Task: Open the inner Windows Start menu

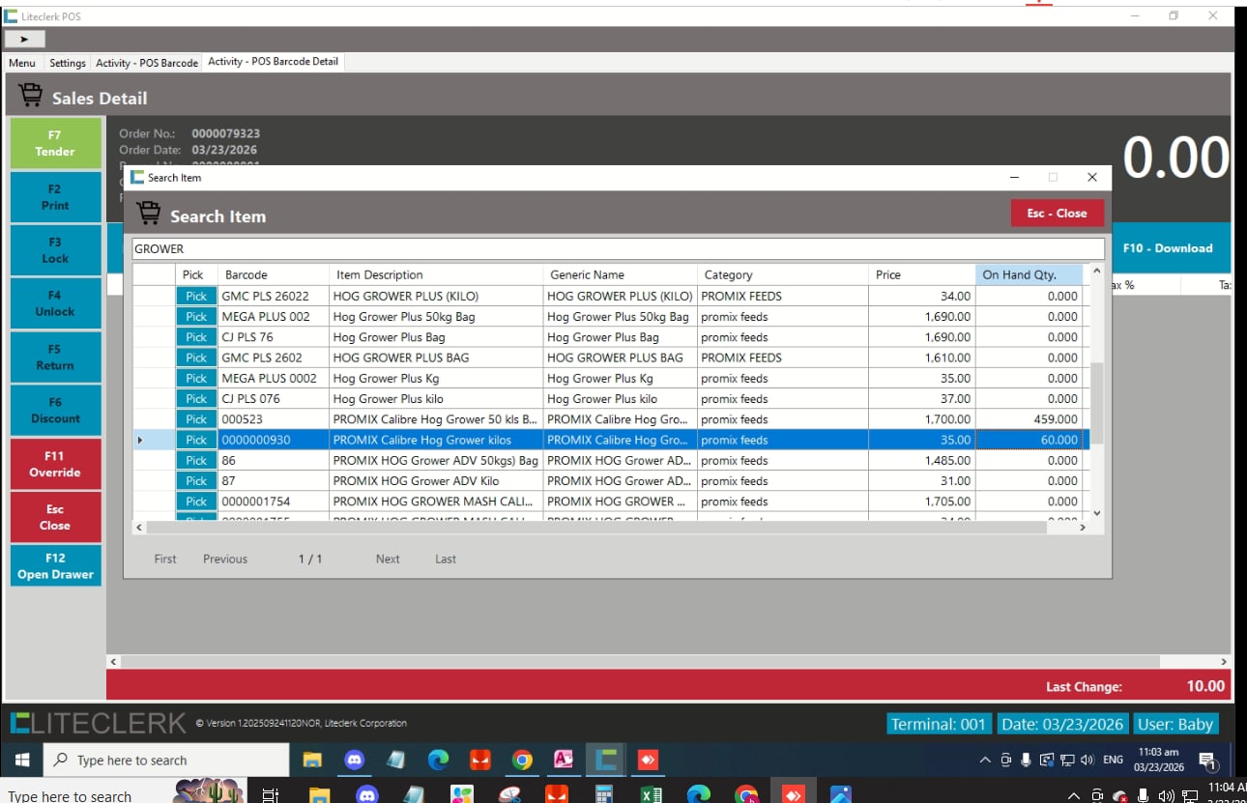Action: click(23, 760)
